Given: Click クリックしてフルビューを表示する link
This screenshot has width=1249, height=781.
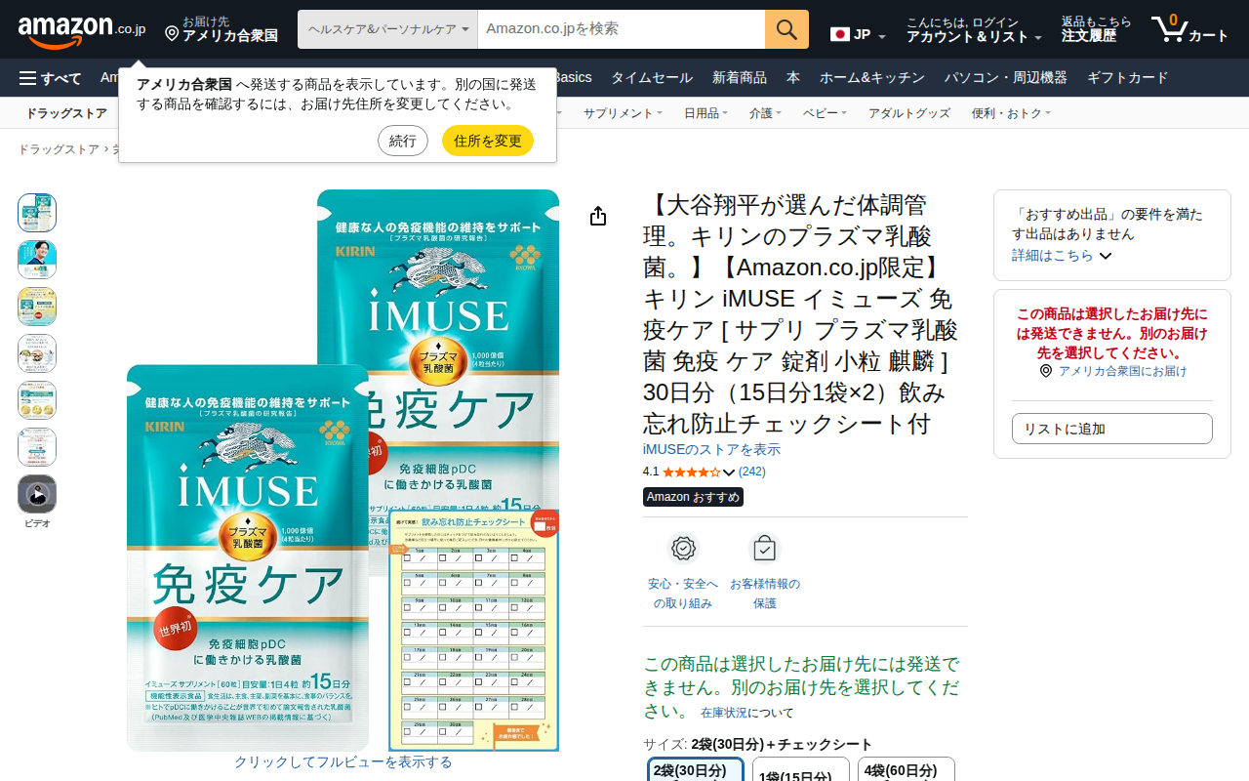Looking at the screenshot, I should [x=343, y=761].
